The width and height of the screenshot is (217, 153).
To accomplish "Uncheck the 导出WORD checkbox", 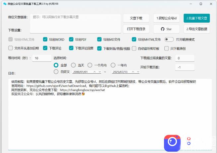I will click(x=45, y=39).
